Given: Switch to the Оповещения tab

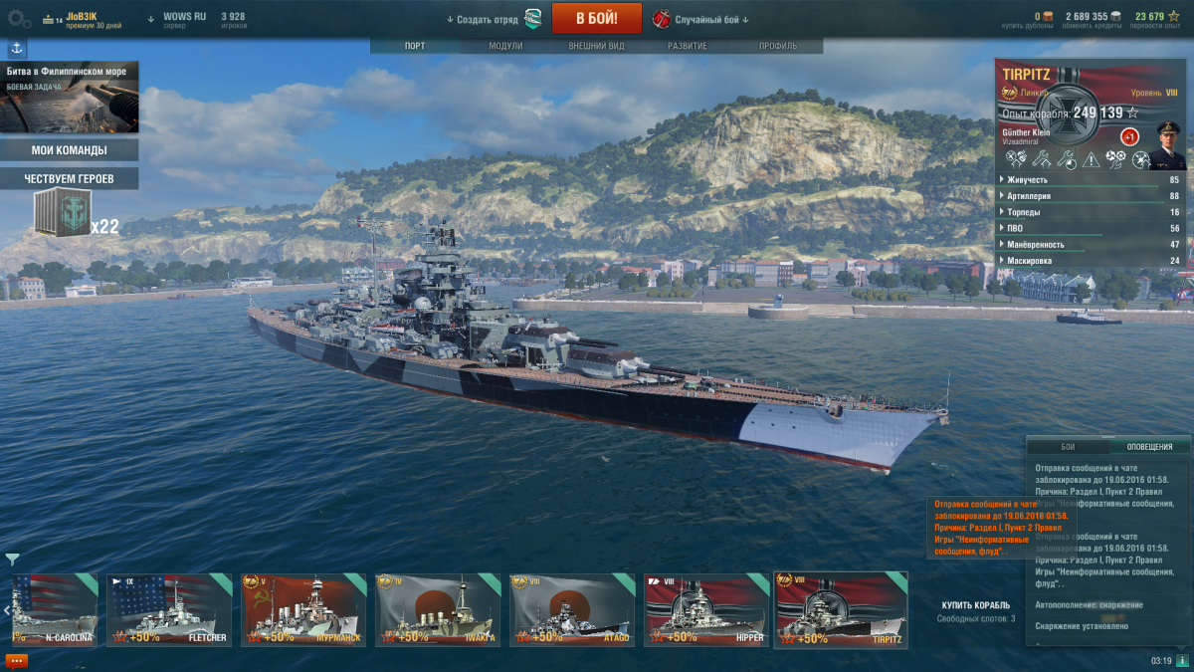Looking at the screenshot, I should coord(1150,447).
